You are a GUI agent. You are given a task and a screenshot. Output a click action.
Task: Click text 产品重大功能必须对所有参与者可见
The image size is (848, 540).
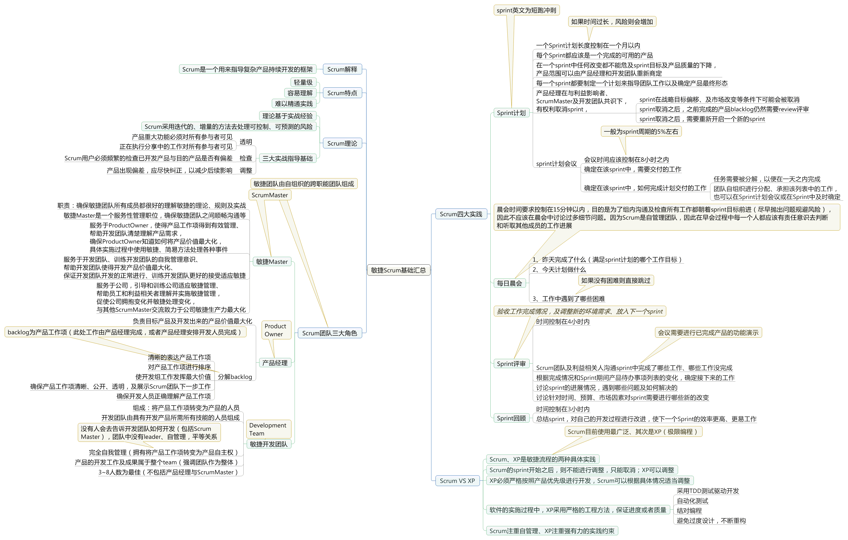click(182, 137)
